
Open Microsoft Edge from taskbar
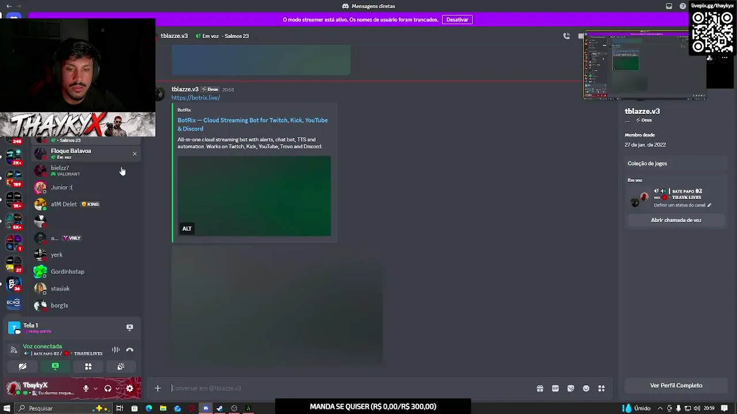[x=149, y=408]
